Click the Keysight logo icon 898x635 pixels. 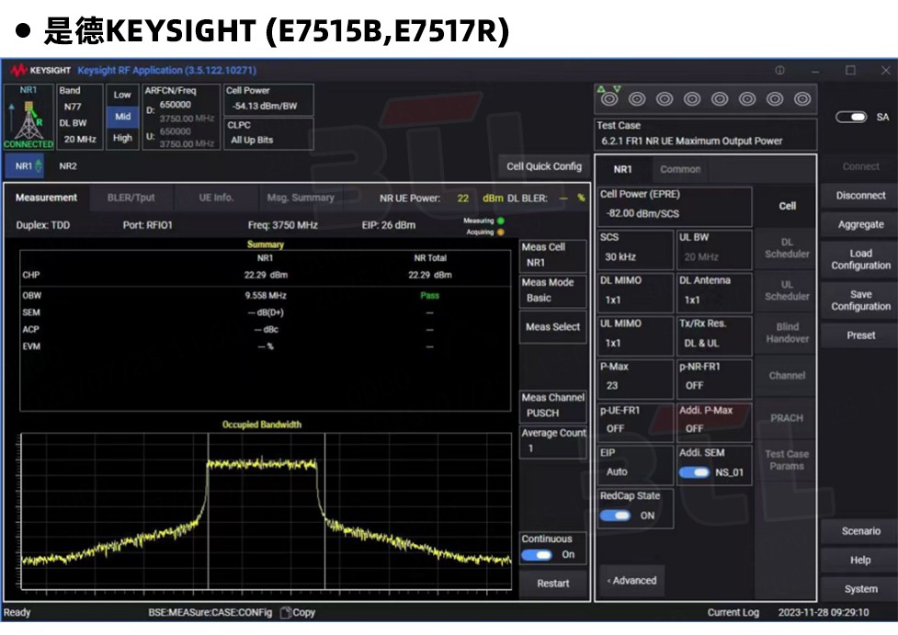tap(19, 70)
